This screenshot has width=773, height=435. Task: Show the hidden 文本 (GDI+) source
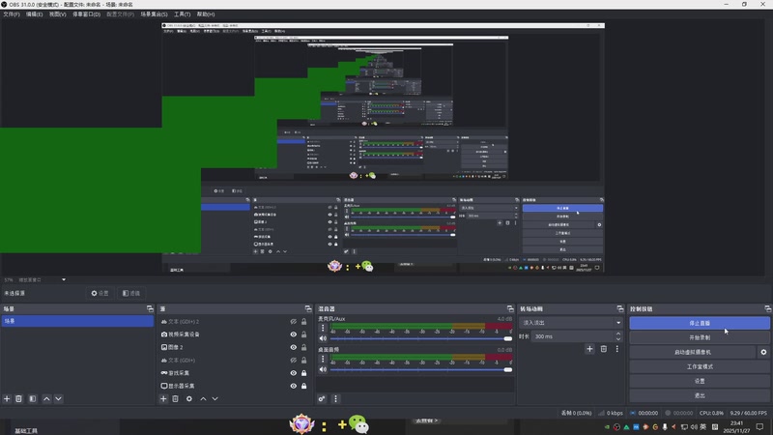click(294, 360)
